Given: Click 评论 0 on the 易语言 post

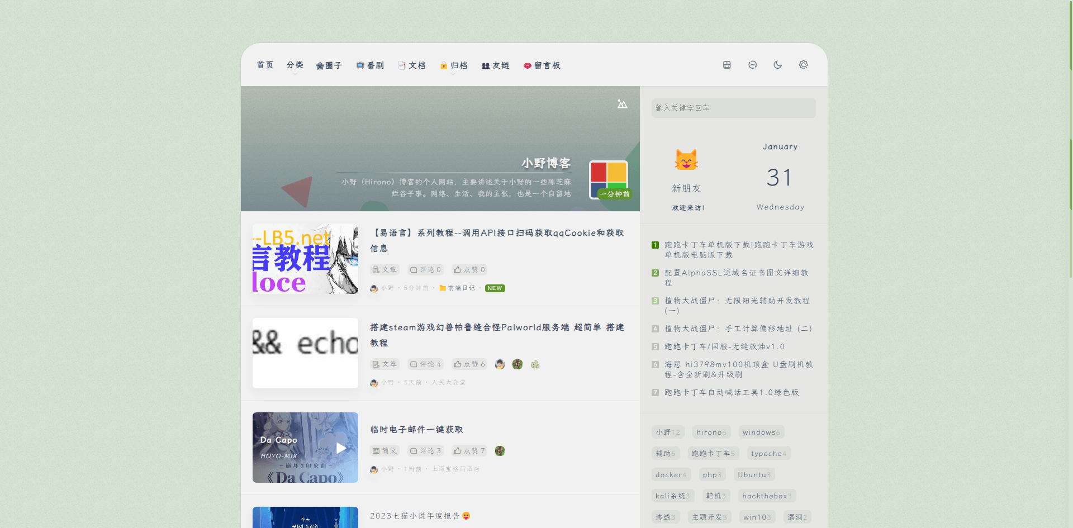Looking at the screenshot, I should pyautogui.click(x=425, y=270).
